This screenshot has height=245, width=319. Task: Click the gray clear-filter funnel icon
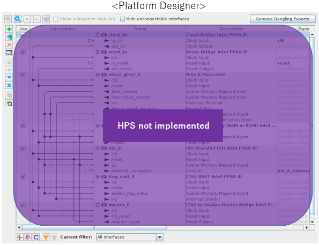pos(54,237)
